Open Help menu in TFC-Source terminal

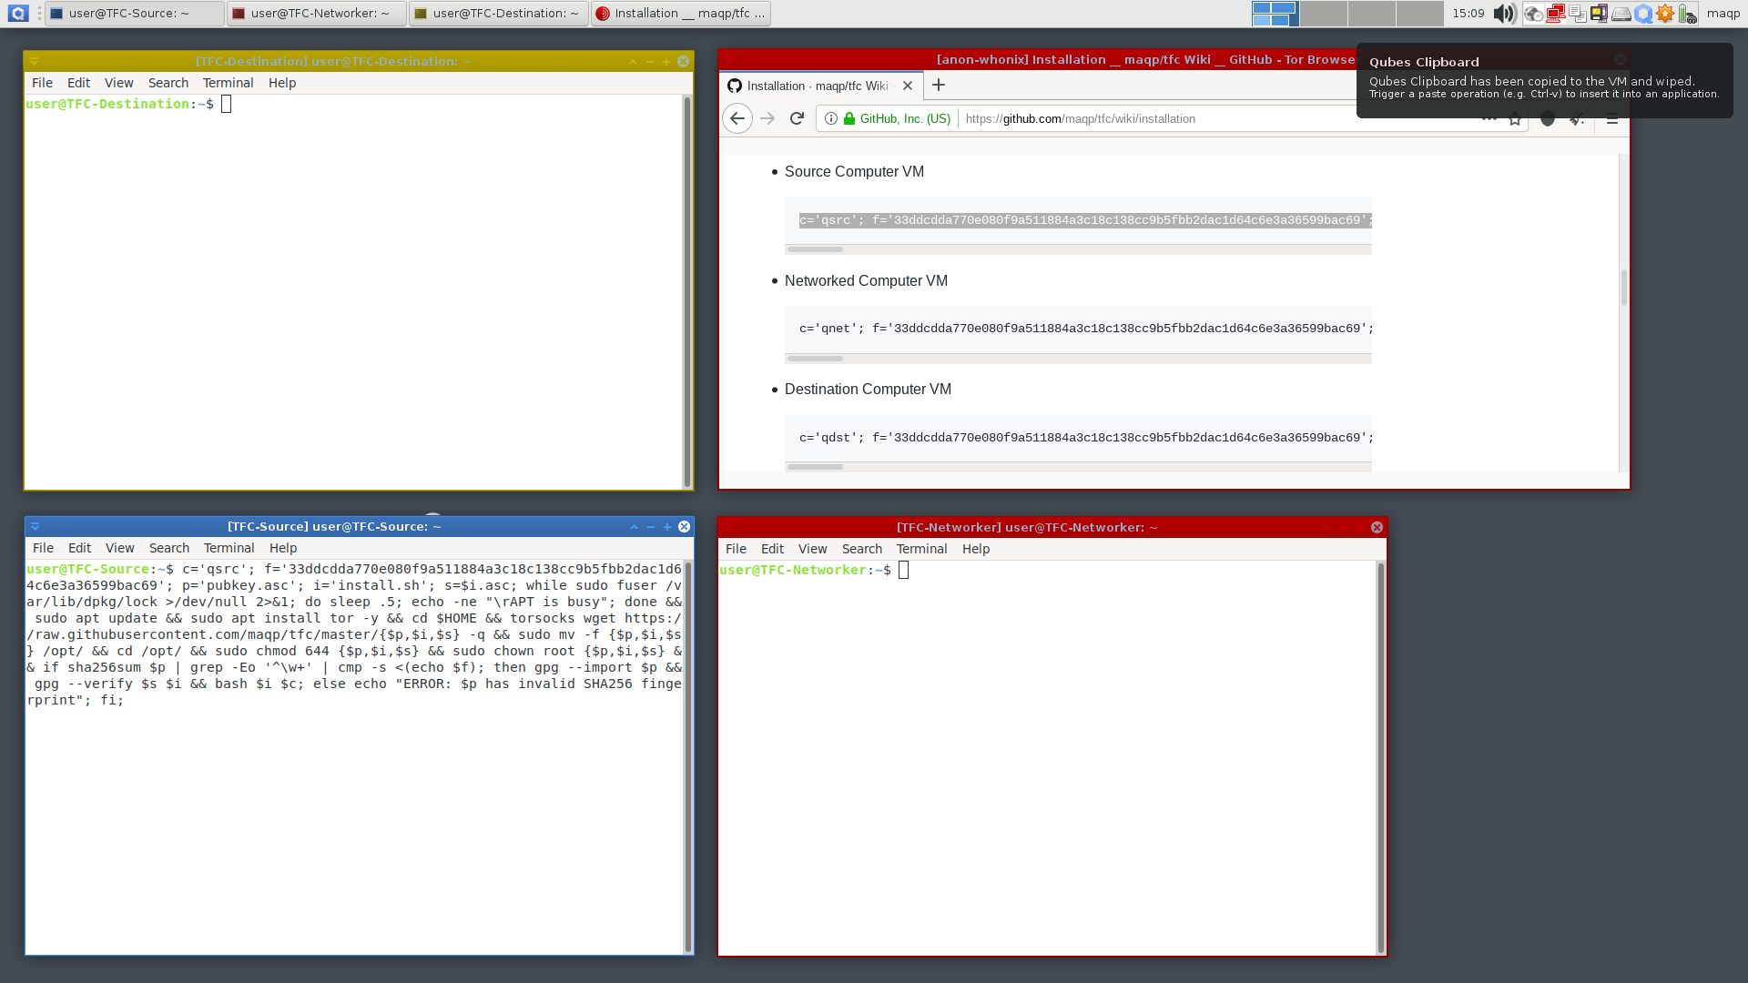coord(283,548)
